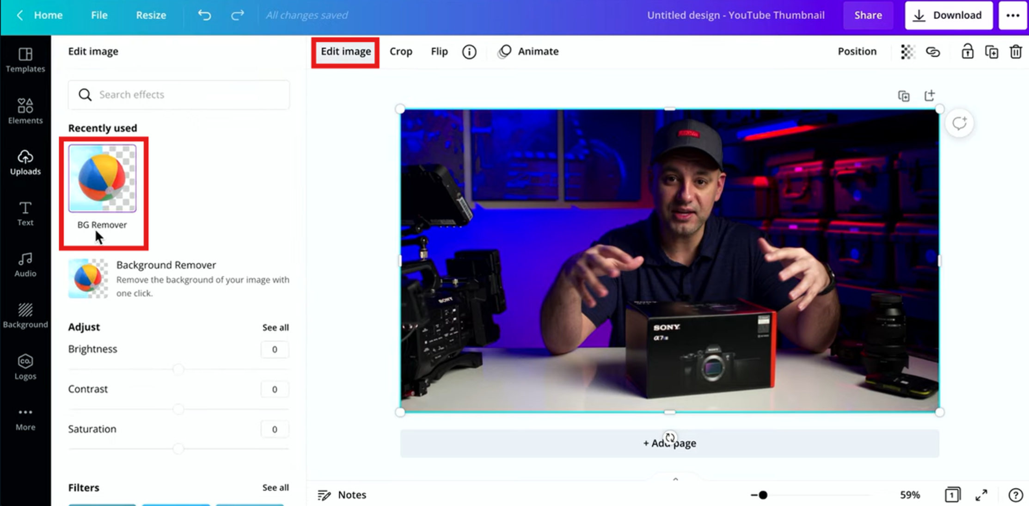Open the Uploads sidebar panel
The width and height of the screenshot is (1029, 506).
tap(25, 162)
